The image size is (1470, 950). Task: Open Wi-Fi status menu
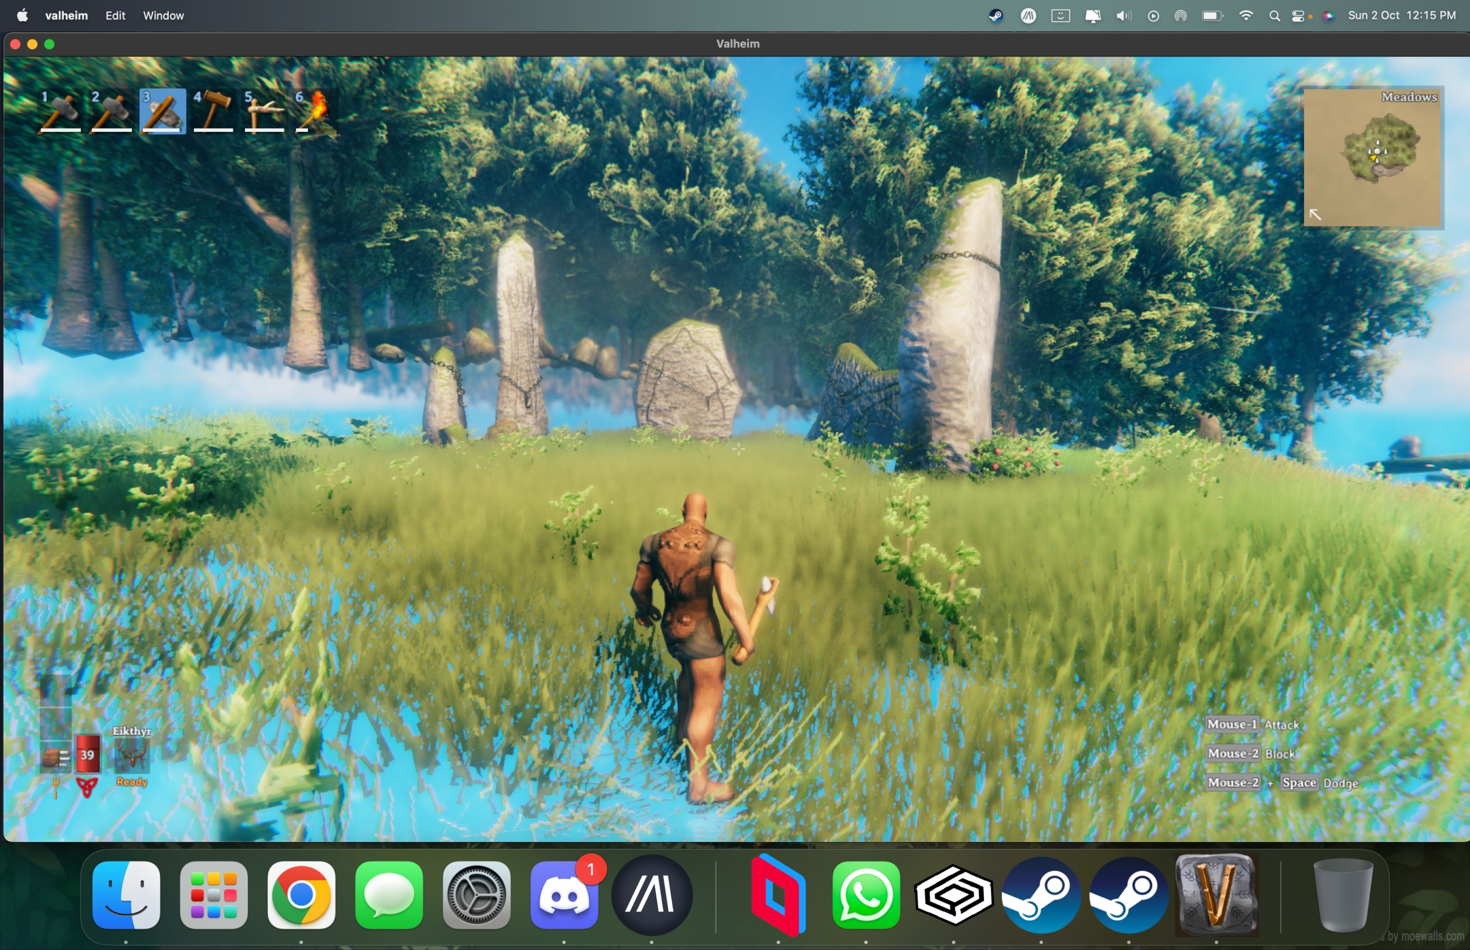click(x=1246, y=16)
